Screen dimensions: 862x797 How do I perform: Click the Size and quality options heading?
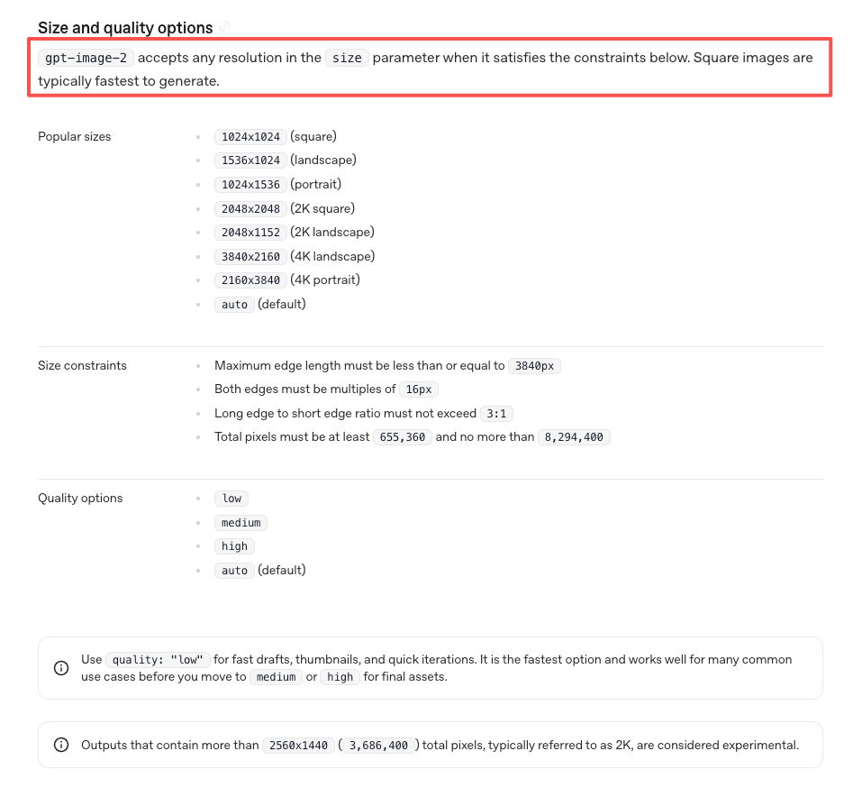click(125, 28)
